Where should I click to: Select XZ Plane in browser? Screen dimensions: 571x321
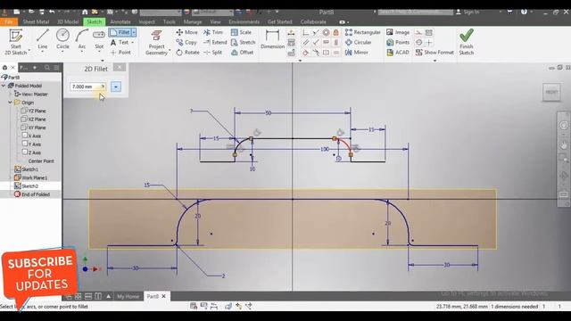[x=34, y=119]
